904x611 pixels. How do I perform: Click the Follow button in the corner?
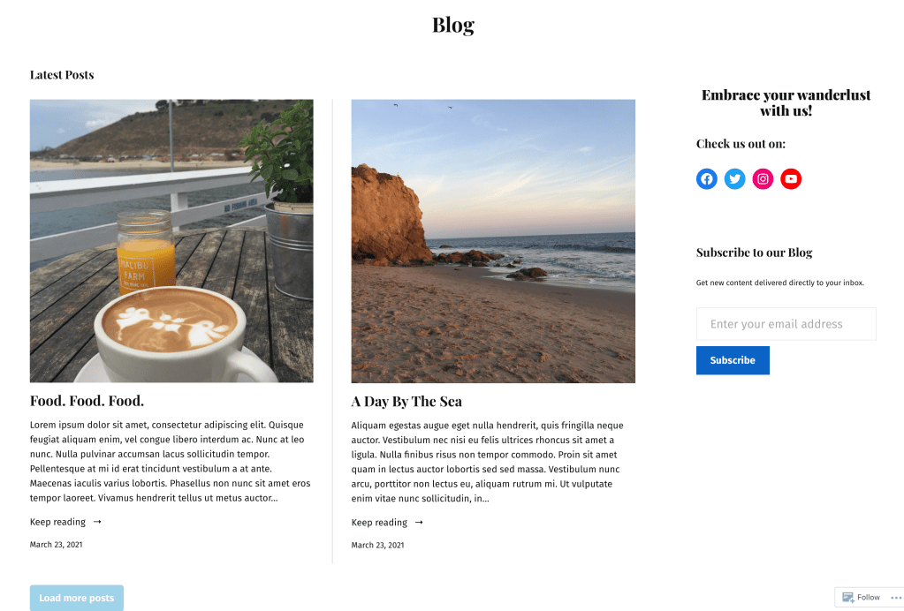coord(862,597)
